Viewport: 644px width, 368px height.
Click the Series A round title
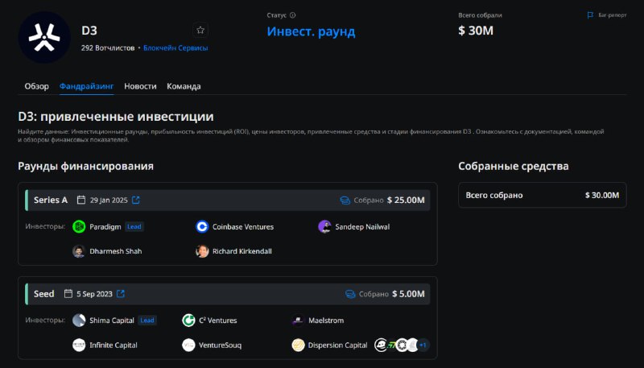51,200
